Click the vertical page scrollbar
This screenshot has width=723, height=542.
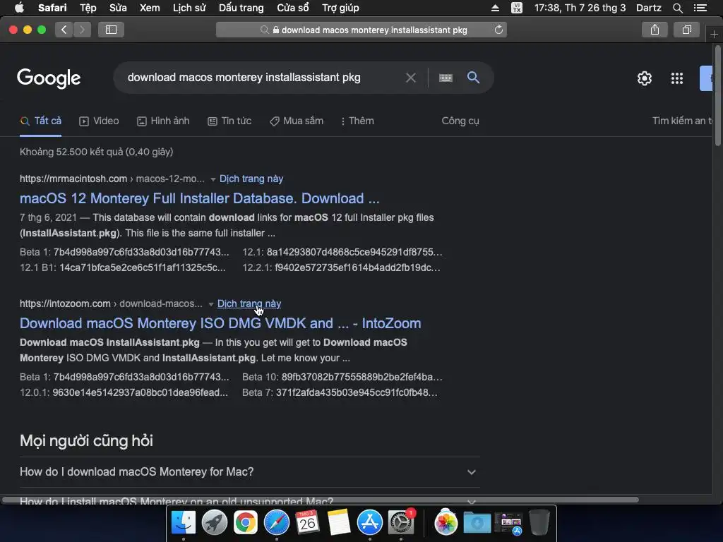tap(717, 97)
